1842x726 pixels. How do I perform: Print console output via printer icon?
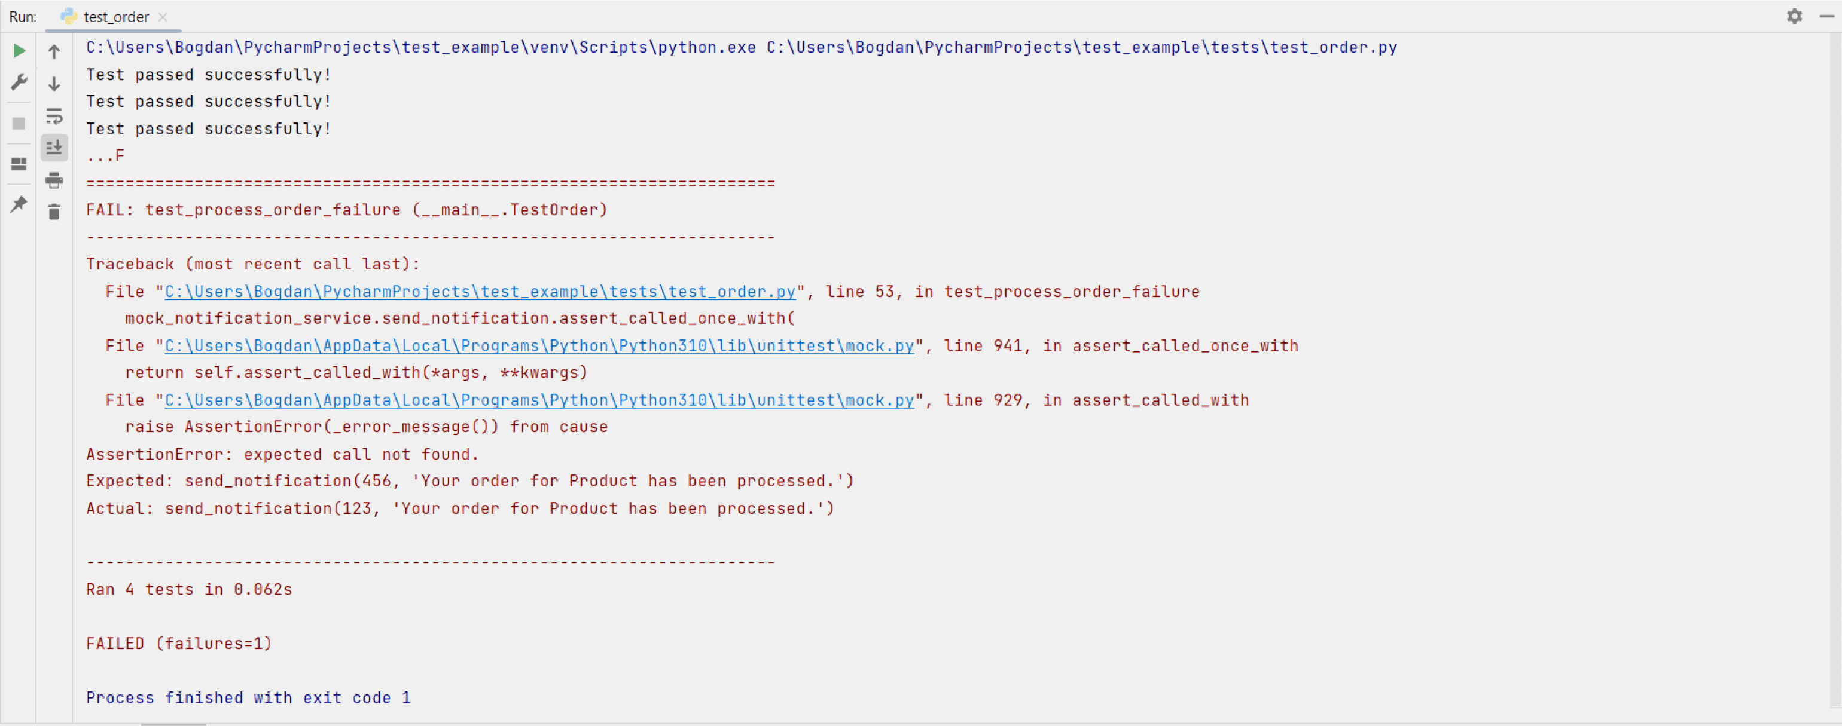54,181
